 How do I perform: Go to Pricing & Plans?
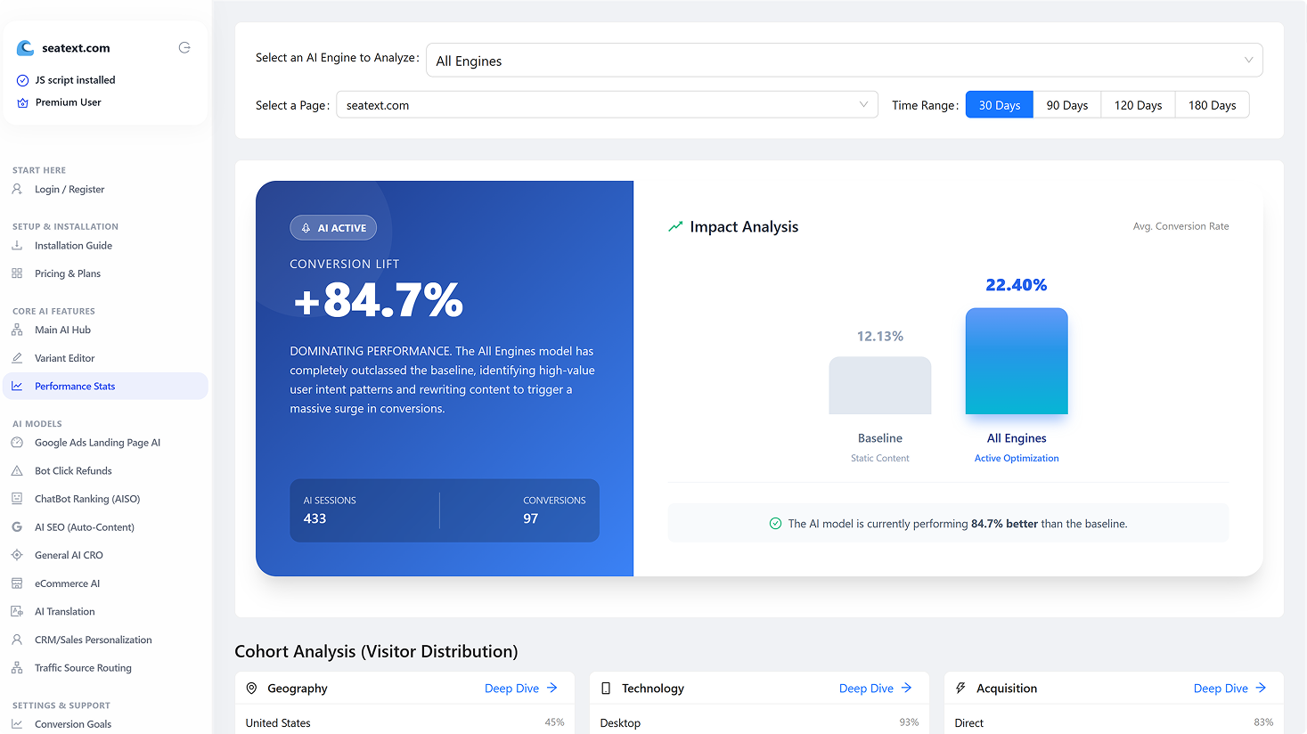pos(105,273)
